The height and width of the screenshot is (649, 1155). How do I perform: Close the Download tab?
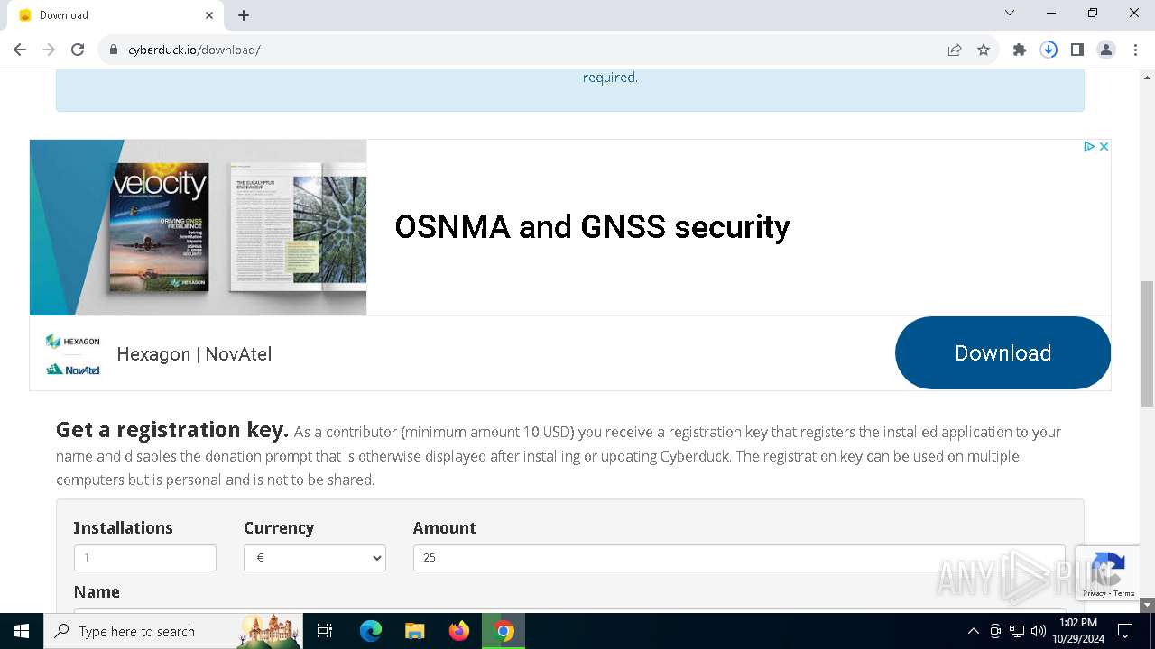[x=209, y=14]
